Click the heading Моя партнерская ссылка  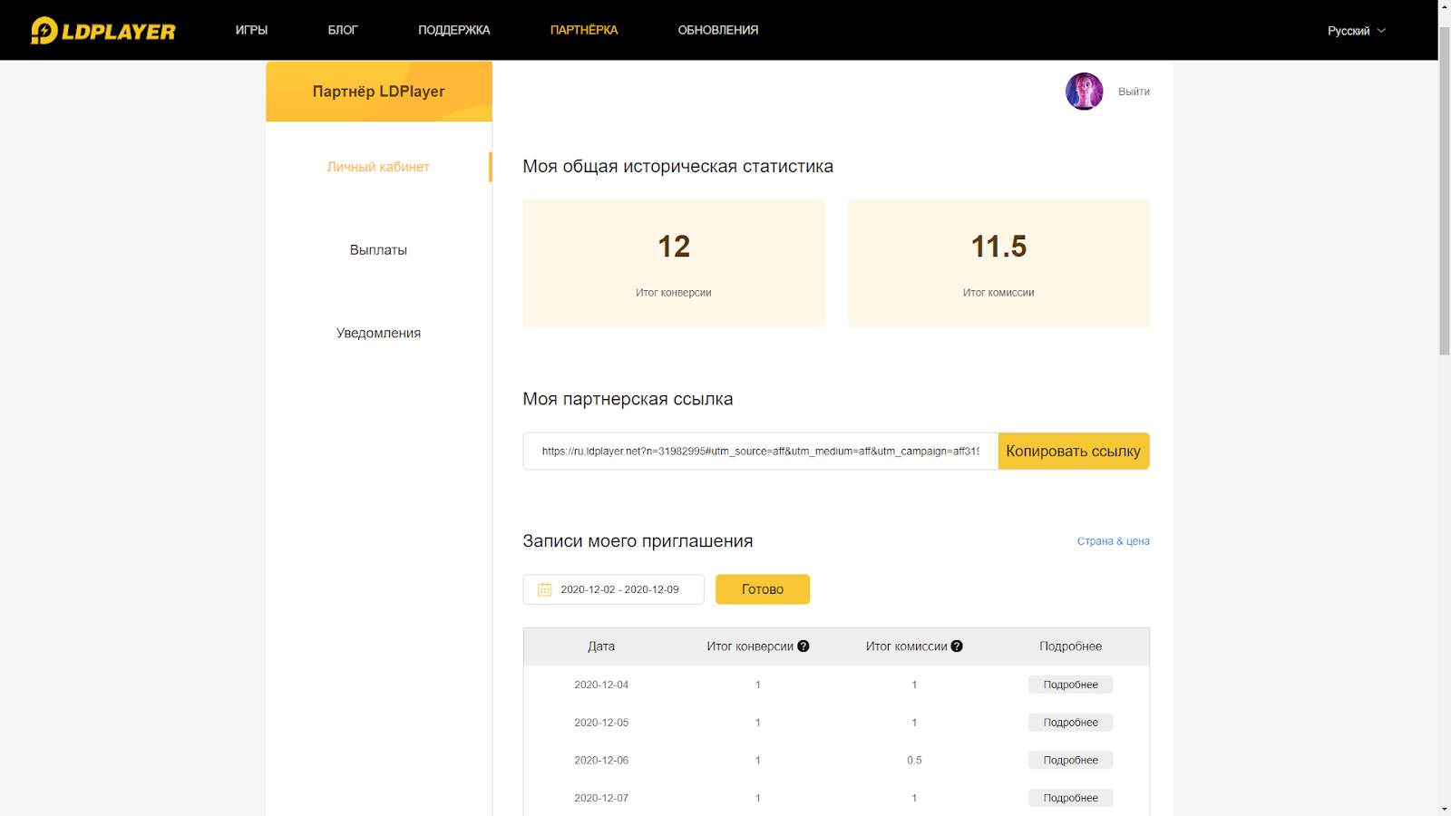[628, 399]
